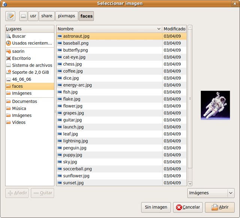Go to usr folder in path bar
The width and height of the screenshot is (240, 218).
(33, 16)
